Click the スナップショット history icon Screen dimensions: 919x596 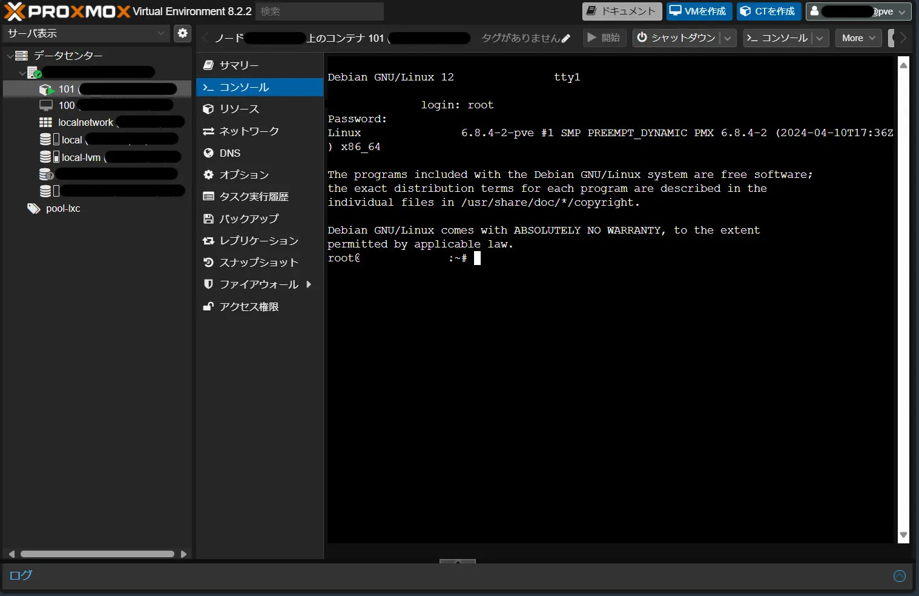pyautogui.click(x=208, y=263)
